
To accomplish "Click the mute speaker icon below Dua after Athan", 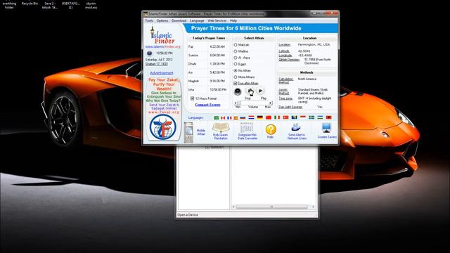I will 238,92.
